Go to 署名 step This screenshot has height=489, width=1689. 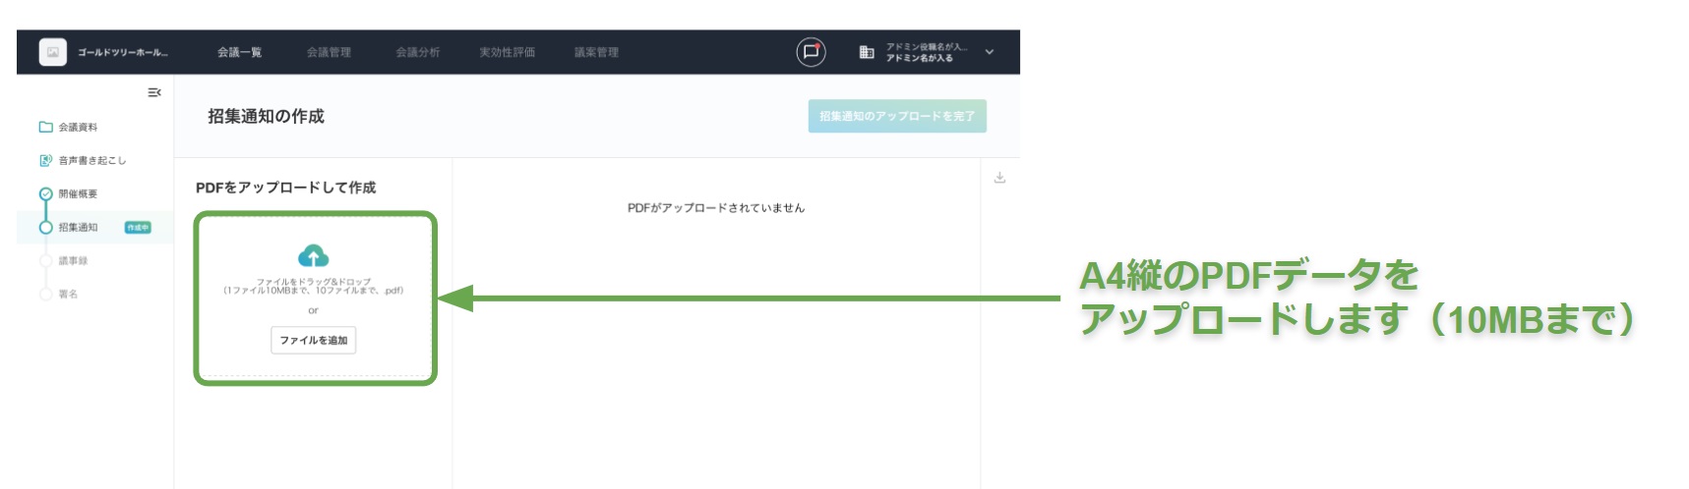click(x=68, y=294)
